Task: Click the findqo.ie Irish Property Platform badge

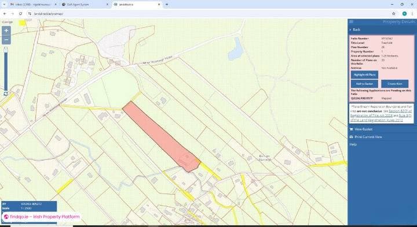Action: click(x=42, y=217)
